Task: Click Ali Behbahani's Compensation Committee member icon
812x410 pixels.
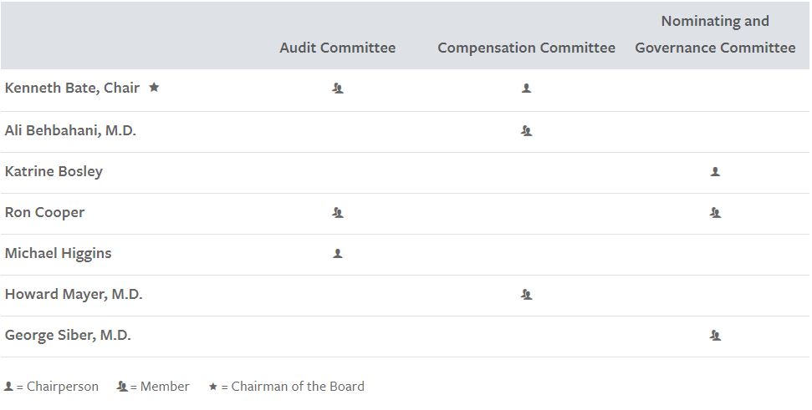Action: (x=526, y=130)
